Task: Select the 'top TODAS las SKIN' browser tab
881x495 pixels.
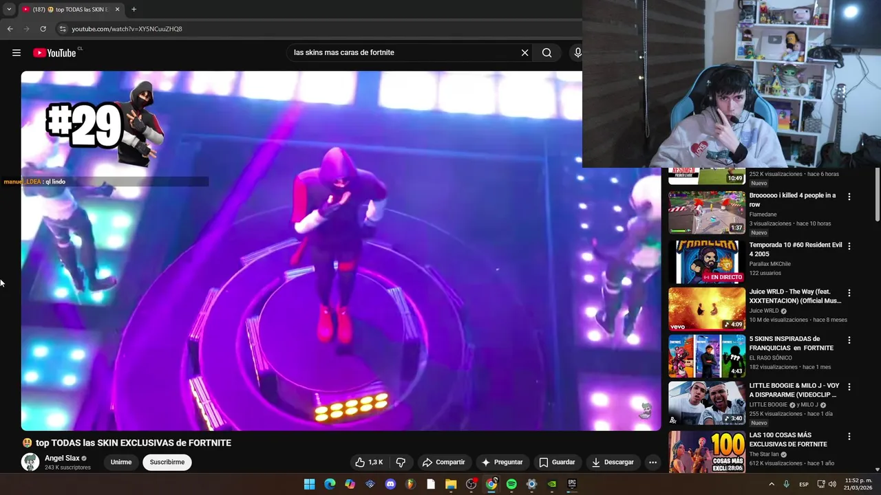Action: [x=70, y=10]
